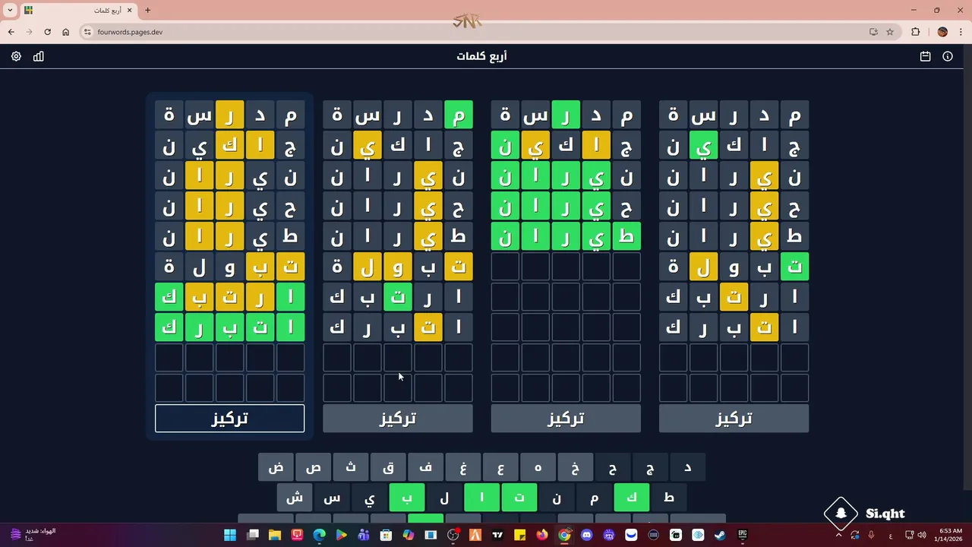Show hidden system tray icons chevron
This screenshot has height=547, width=972.
pyautogui.click(x=838, y=535)
